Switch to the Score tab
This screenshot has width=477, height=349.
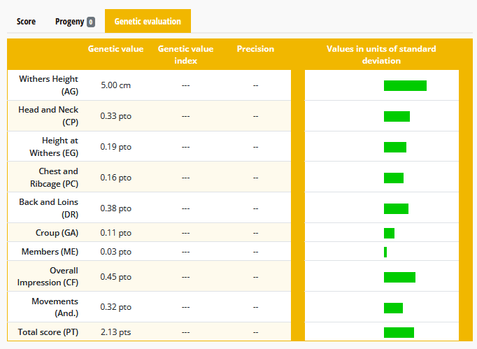pyautogui.click(x=26, y=22)
